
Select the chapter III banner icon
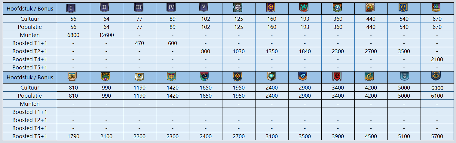pyautogui.click(x=139, y=8)
